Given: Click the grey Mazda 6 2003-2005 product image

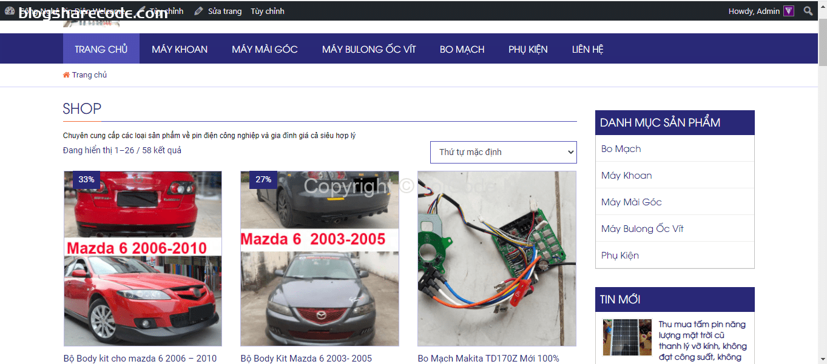Looking at the screenshot, I should pos(320,259).
